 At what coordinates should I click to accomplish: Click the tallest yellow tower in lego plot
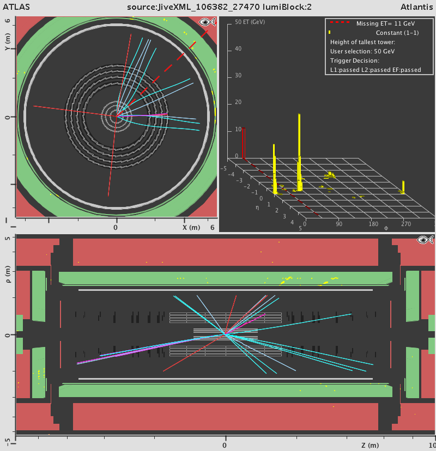tap(299, 151)
